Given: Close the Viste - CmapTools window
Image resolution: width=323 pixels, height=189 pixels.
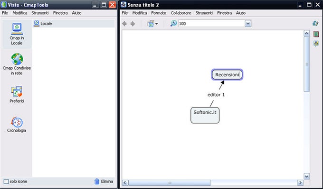Looking at the screenshot, I should (x=112, y=5).
